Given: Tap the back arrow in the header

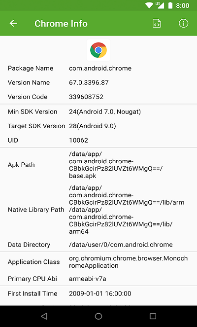Looking at the screenshot, I should click(13, 23).
